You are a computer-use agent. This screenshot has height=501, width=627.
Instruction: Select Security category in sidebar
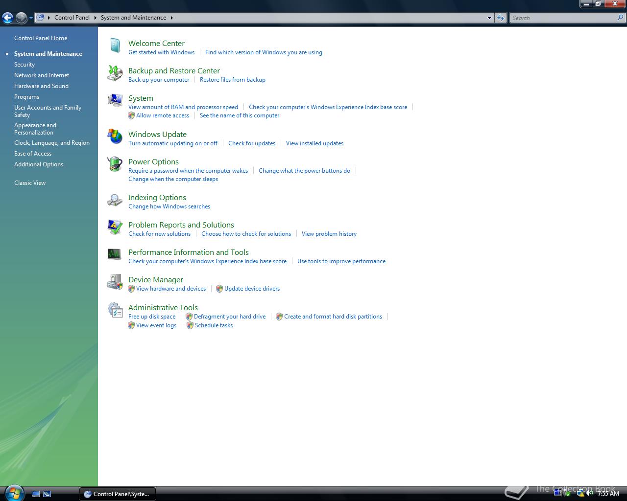coord(24,65)
